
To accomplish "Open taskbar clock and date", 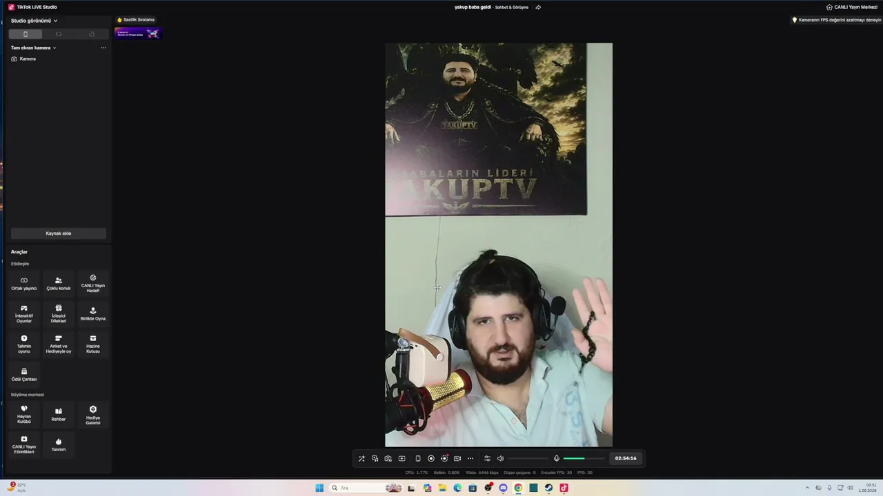I will click(867, 488).
